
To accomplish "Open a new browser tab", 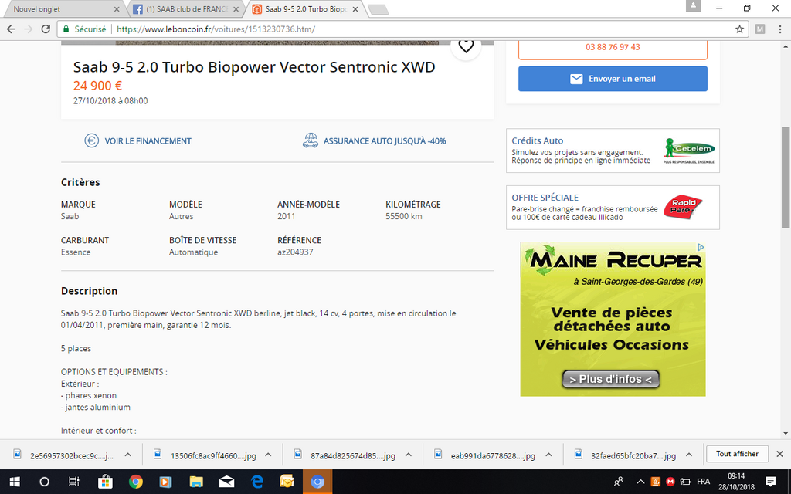I will [378, 9].
